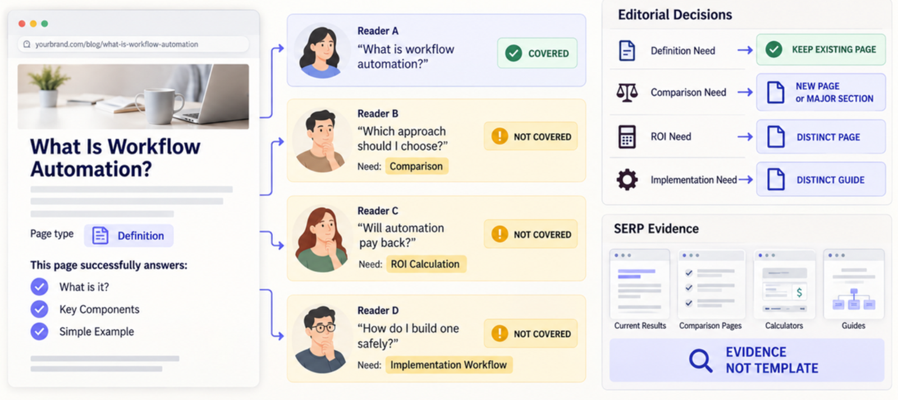
Task: Click the warning icon in Reader D's badge
Action: 500,333
